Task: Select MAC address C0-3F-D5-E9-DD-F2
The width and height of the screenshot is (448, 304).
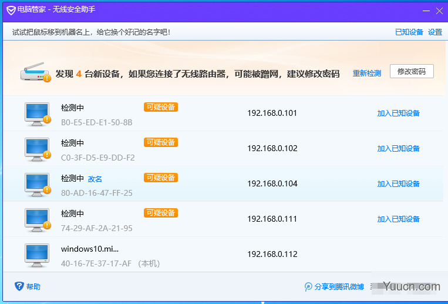Action: [97, 158]
